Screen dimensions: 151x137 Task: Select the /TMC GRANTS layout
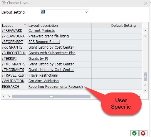[x=14, y=64]
